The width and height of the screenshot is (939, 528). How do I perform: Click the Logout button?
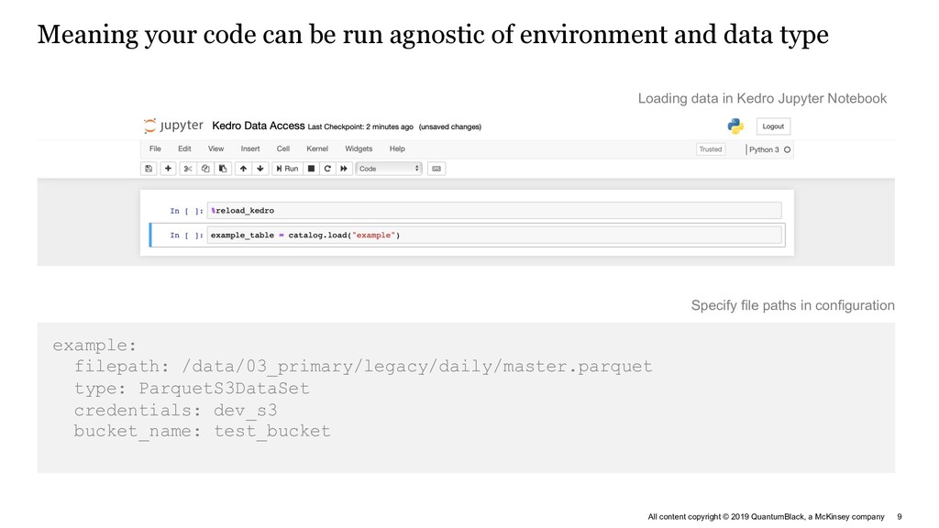tap(773, 126)
